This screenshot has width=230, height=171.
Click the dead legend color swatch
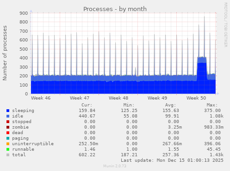coord(8,133)
